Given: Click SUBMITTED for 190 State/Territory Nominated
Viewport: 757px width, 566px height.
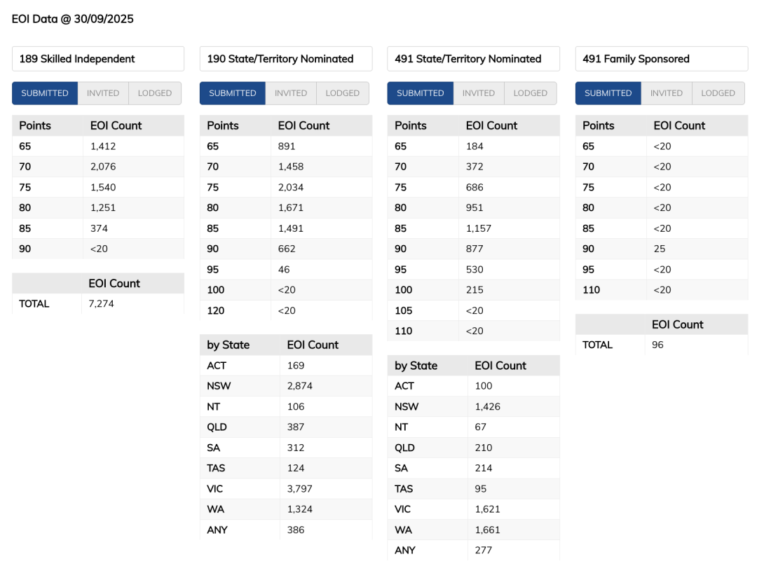Looking at the screenshot, I should (233, 93).
